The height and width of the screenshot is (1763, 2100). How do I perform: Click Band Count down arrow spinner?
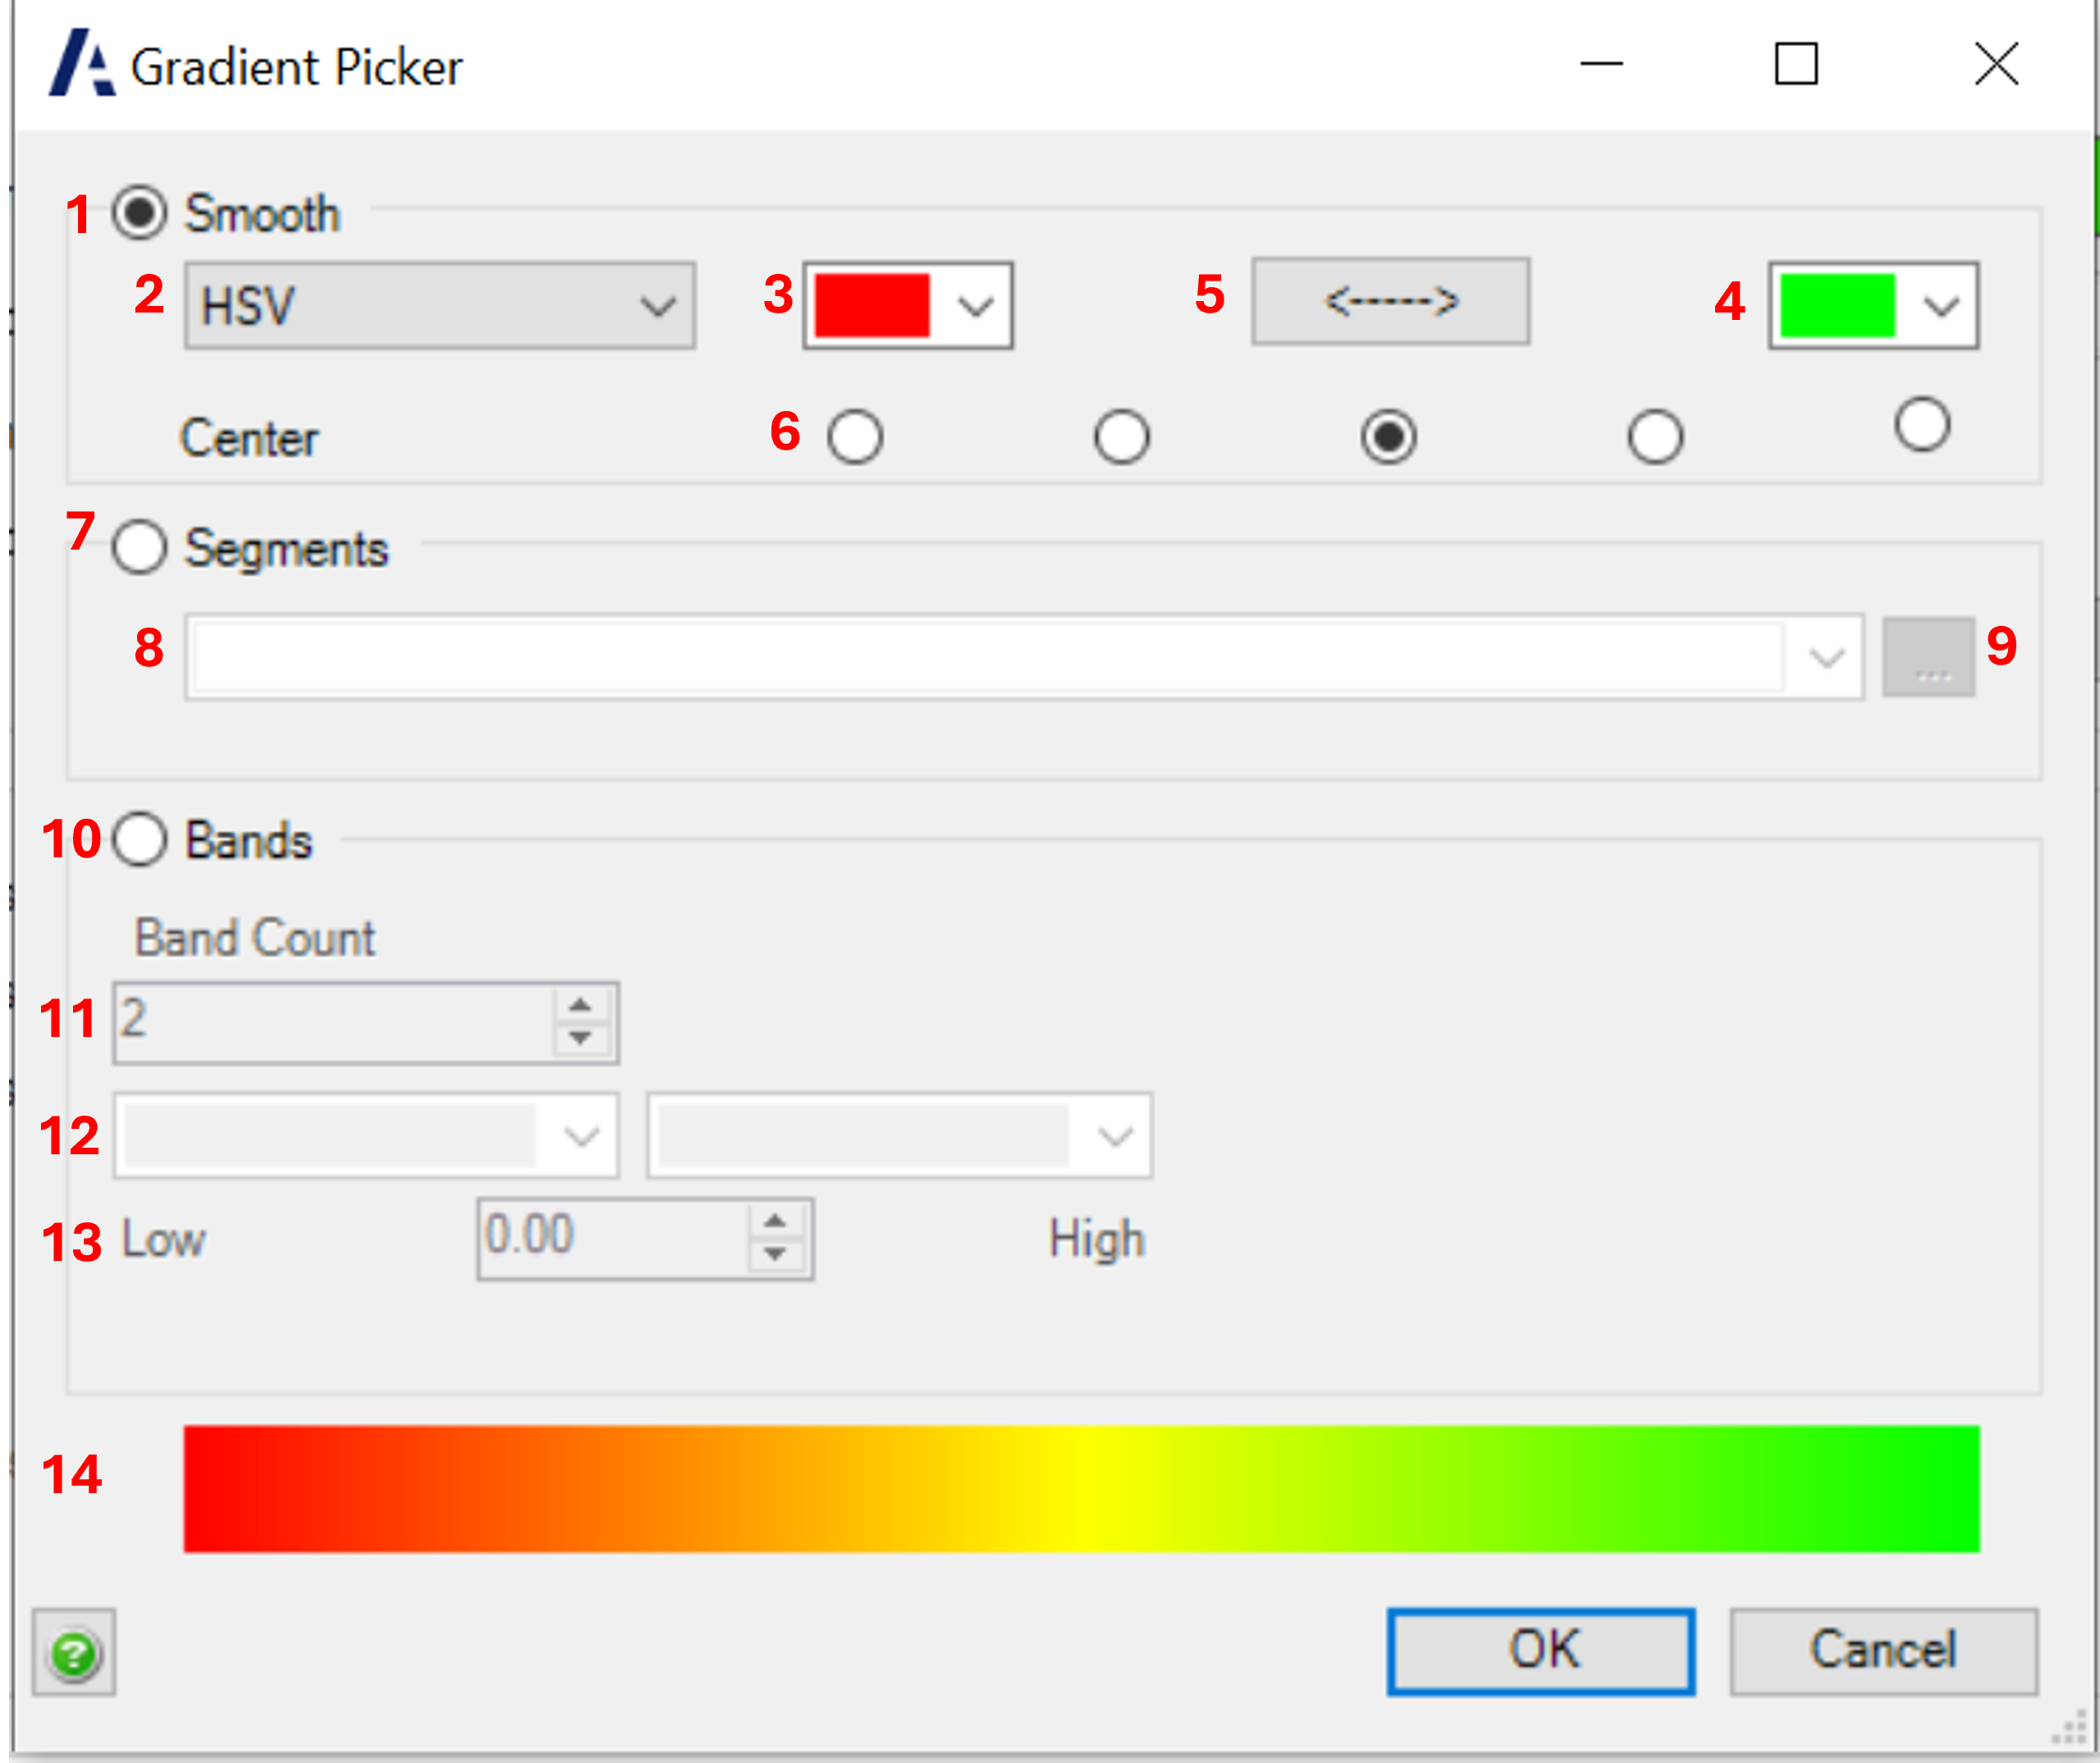coord(580,1039)
